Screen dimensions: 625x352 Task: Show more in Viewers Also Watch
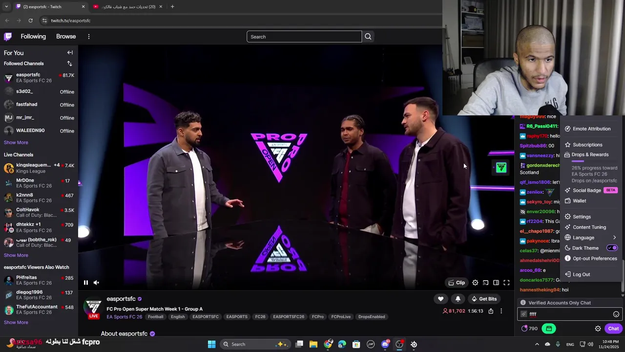pyautogui.click(x=16, y=323)
